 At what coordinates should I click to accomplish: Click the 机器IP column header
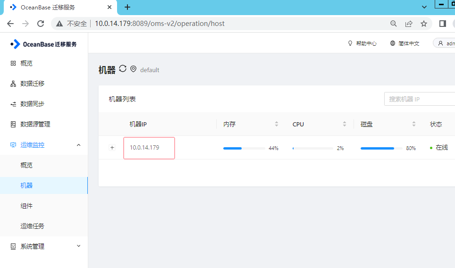(138, 124)
